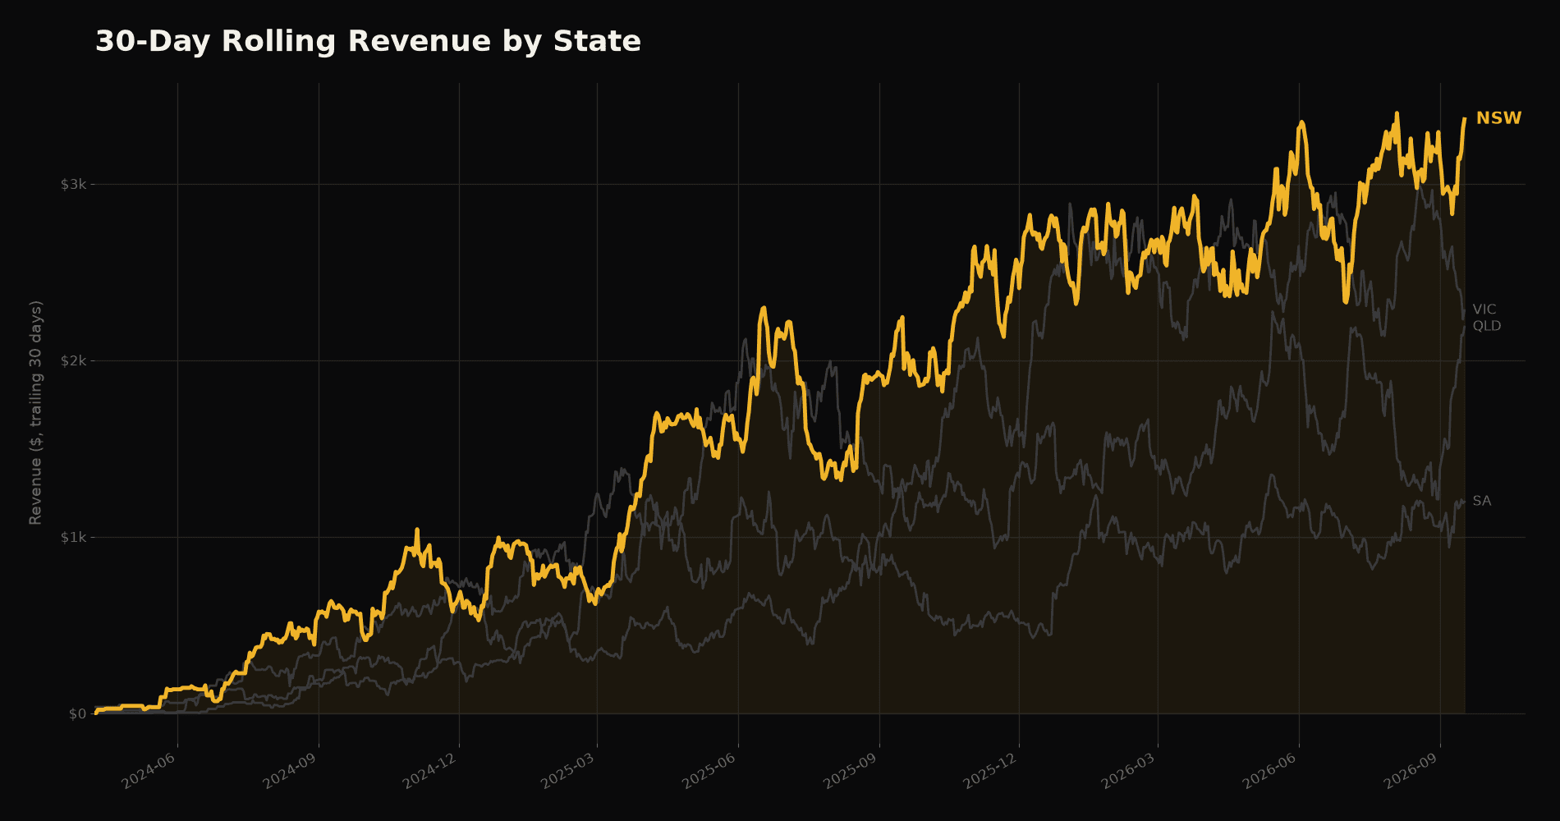The width and height of the screenshot is (1560, 821).
Task: Click the chart title '30-Day Rolling Revenue by State'
Action: pos(368,41)
